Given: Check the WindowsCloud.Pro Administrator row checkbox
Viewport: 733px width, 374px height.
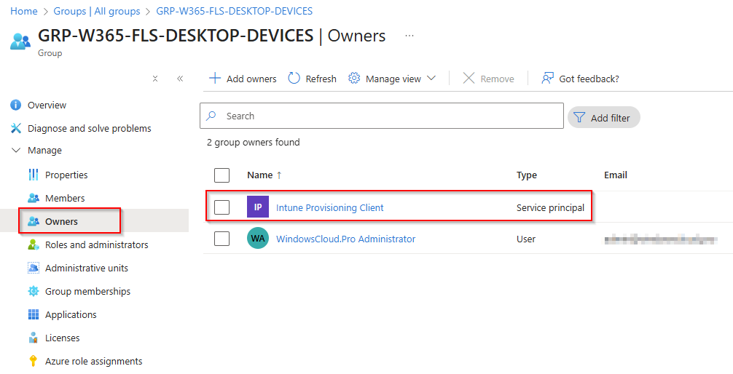Looking at the screenshot, I should 222,238.
